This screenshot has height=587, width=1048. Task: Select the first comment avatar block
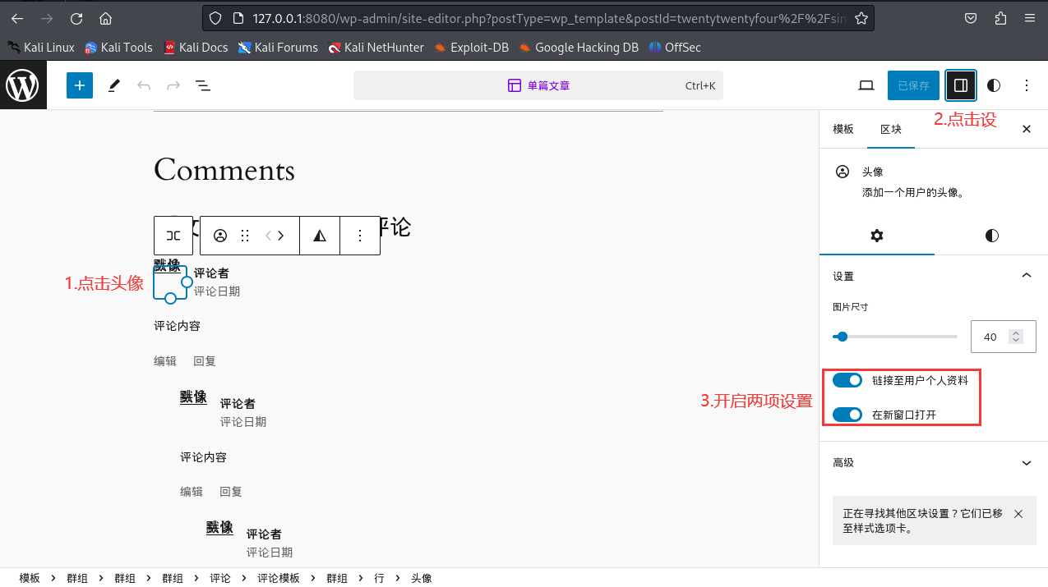[170, 283]
